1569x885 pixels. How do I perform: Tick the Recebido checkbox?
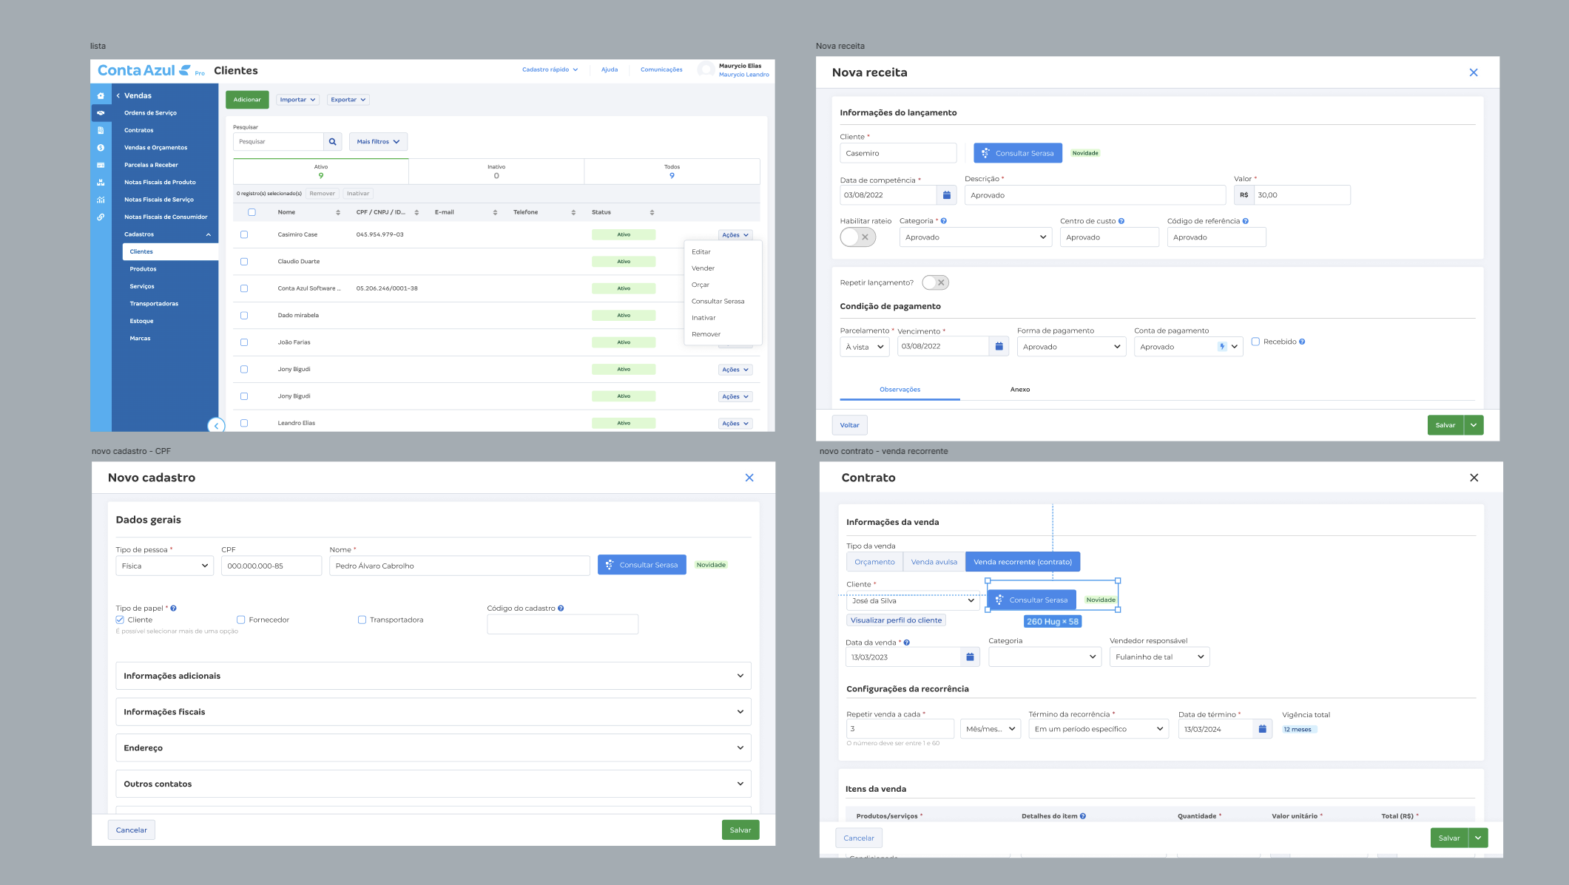point(1255,342)
